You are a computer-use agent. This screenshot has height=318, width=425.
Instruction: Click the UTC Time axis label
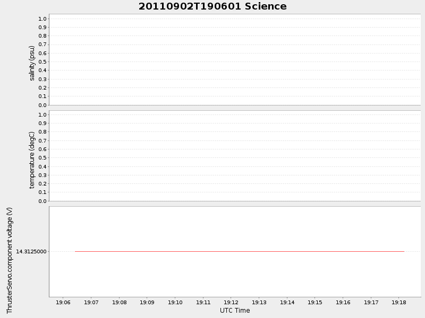(x=235, y=311)
